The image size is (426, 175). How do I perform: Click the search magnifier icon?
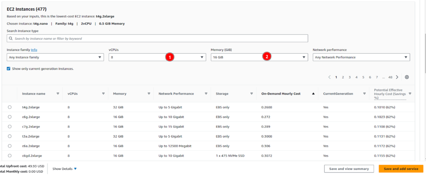(x=11, y=39)
